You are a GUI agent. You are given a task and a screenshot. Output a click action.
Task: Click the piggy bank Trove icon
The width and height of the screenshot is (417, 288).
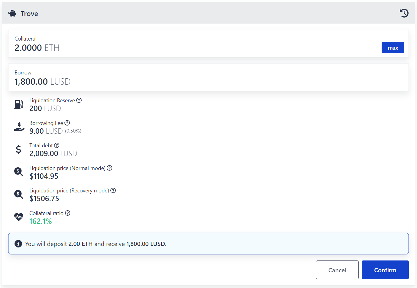(12, 14)
